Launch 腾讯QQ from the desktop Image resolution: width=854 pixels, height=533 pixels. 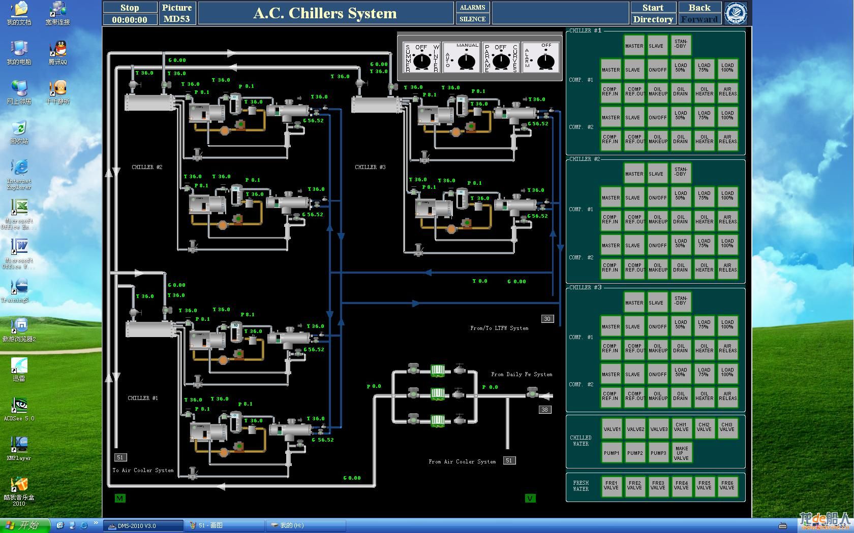point(57,53)
